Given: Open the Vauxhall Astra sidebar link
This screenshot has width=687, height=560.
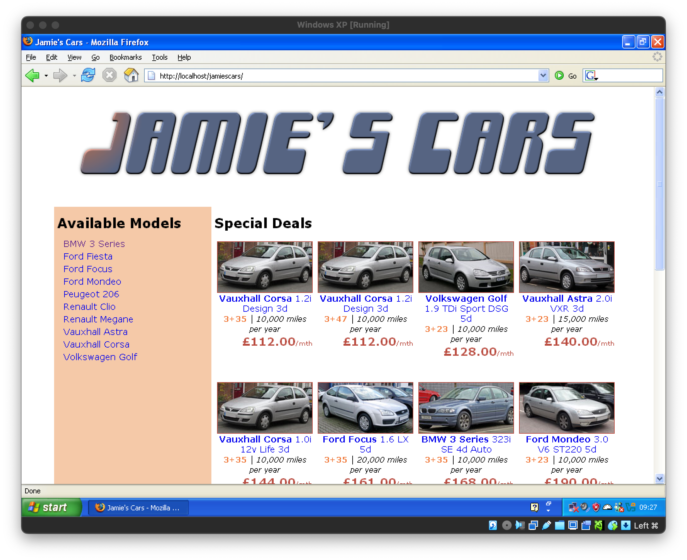Looking at the screenshot, I should point(95,332).
